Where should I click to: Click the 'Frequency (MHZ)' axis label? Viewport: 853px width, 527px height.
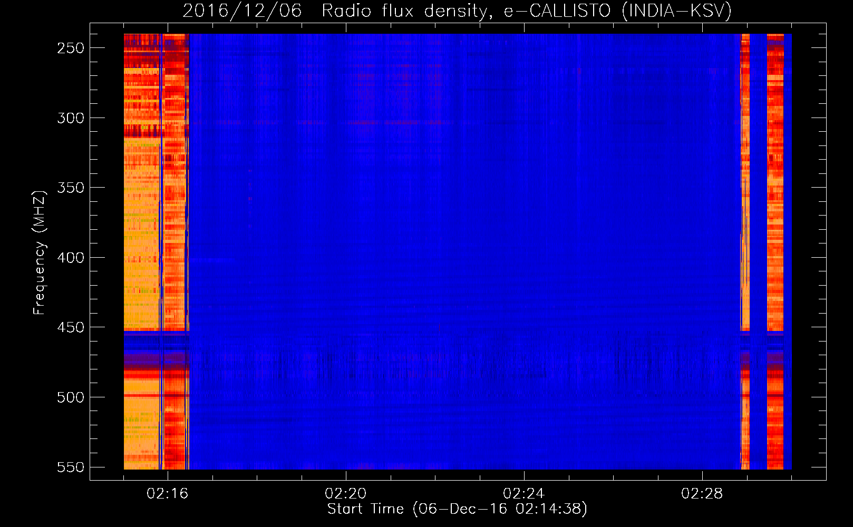(40, 252)
